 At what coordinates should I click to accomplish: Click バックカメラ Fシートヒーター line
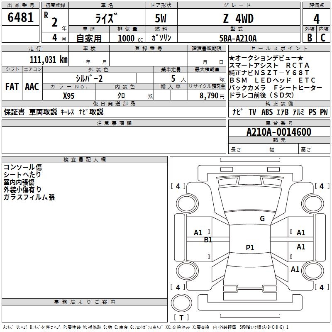point(276,88)
